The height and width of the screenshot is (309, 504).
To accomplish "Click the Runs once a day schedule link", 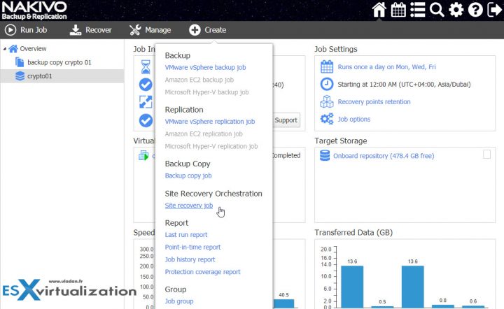I will (x=386, y=66).
